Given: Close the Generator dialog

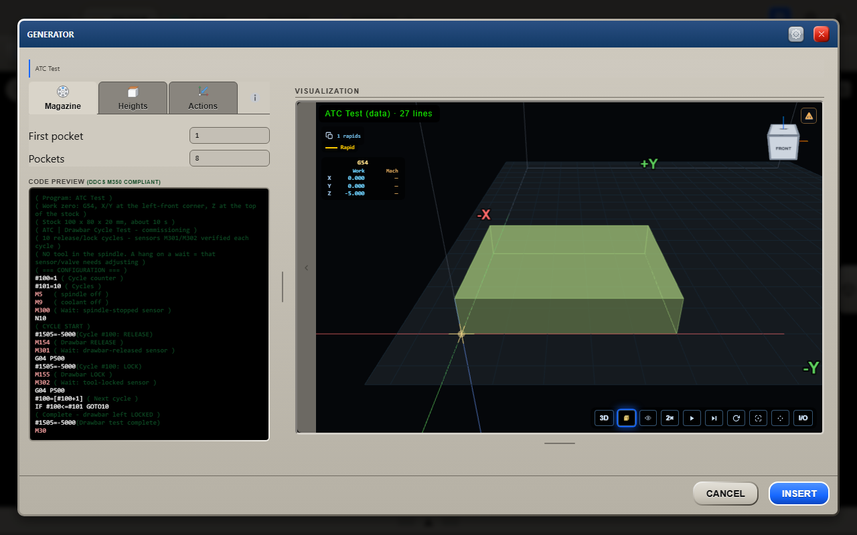Looking at the screenshot, I should [x=822, y=34].
